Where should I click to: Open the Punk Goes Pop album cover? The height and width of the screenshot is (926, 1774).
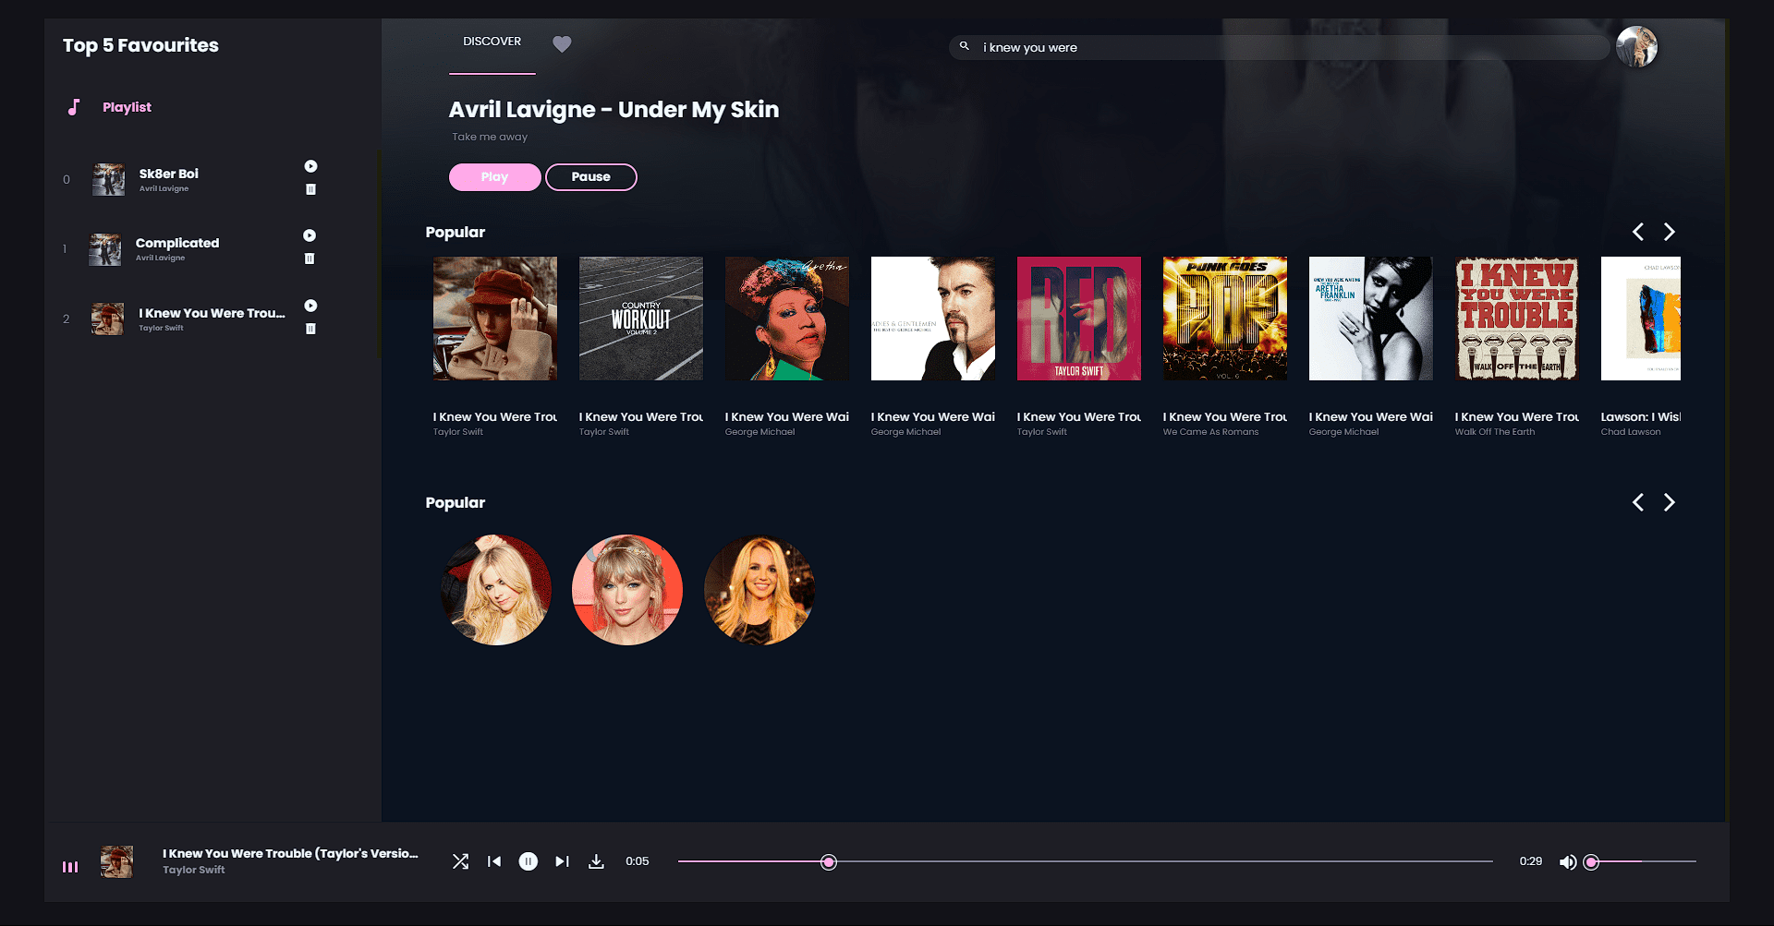pos(1225,319)
